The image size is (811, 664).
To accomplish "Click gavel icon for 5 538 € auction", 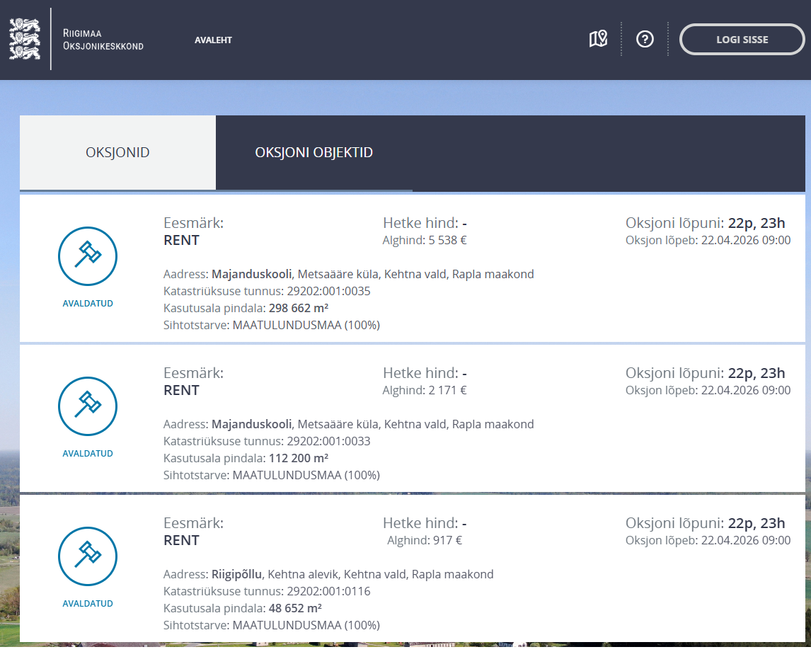I will coord(88,256).
